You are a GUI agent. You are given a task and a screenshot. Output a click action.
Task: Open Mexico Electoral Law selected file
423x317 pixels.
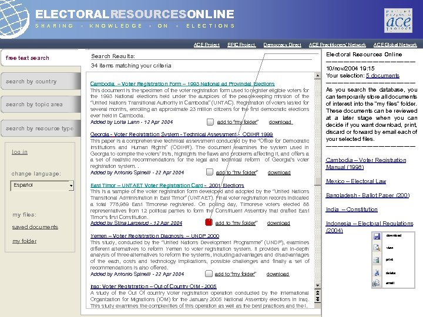(x=356, y=181)
